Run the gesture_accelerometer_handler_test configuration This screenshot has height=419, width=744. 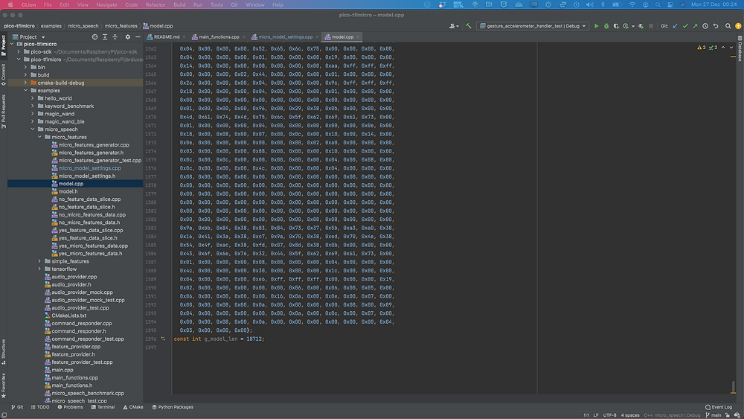597,26
